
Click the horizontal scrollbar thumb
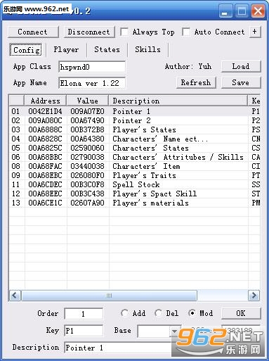tap(109, 296)
